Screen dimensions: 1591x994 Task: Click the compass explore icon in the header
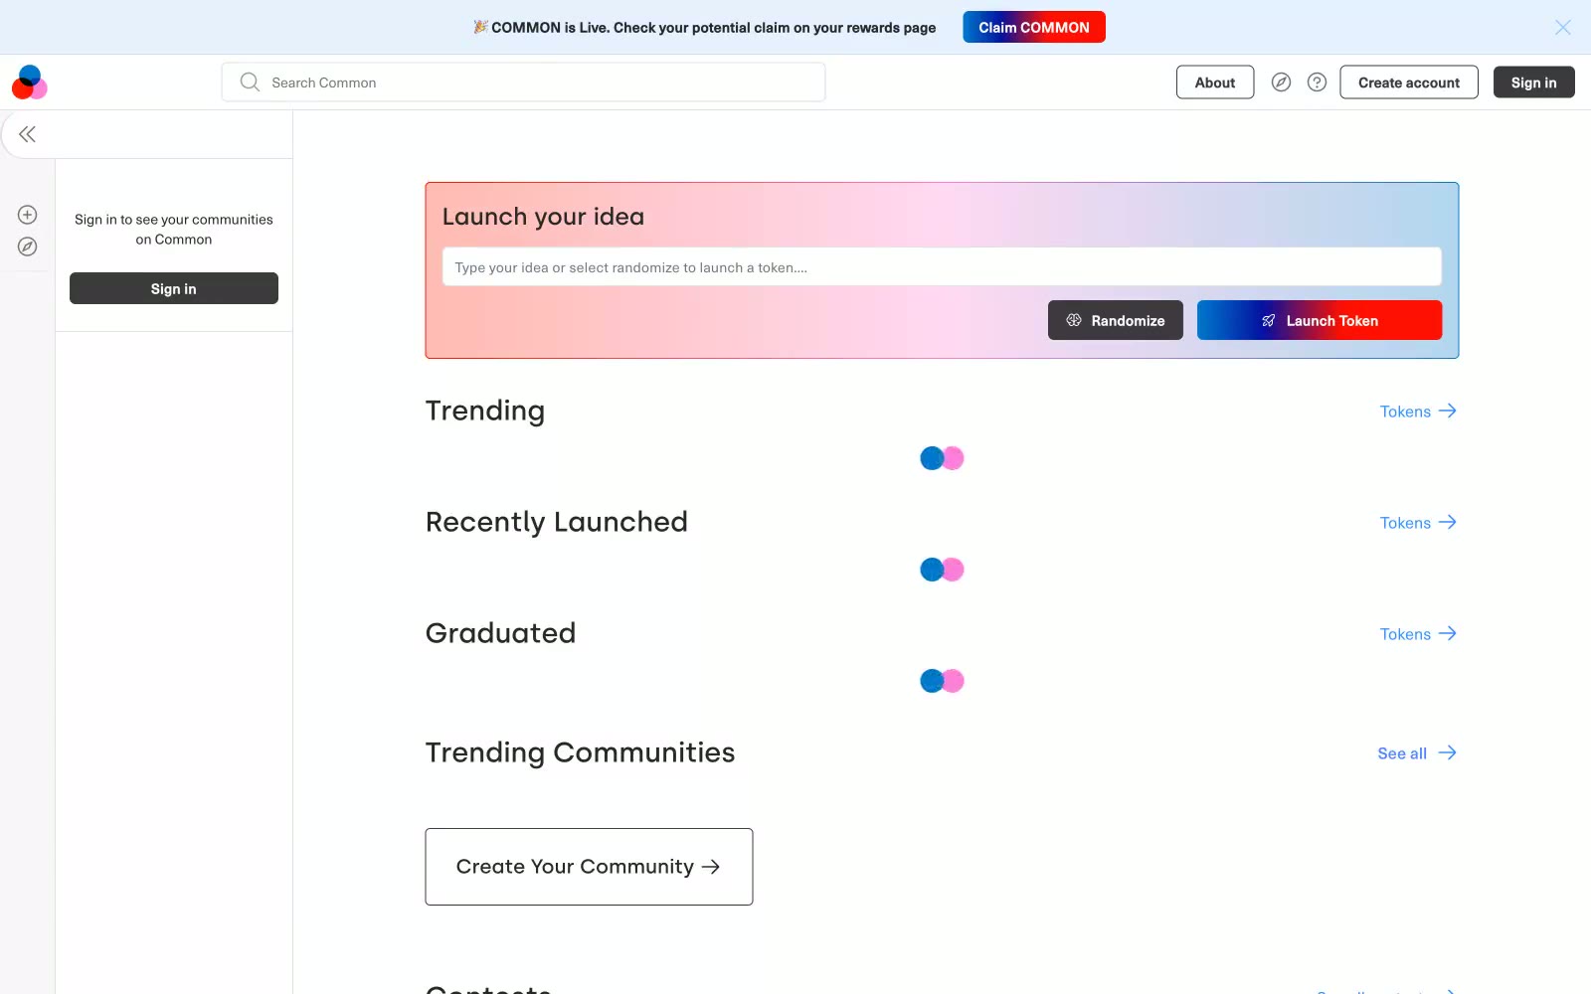(x=1281, y=83)
